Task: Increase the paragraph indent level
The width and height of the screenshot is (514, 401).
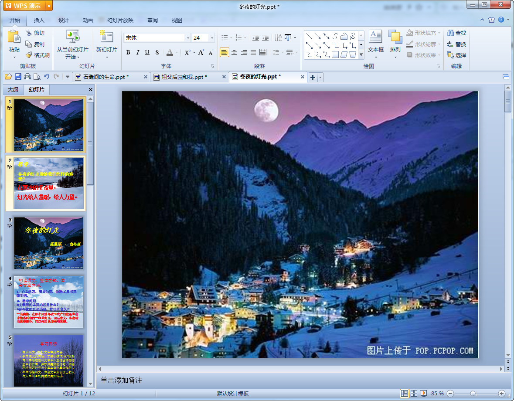Action: (265, 37)
